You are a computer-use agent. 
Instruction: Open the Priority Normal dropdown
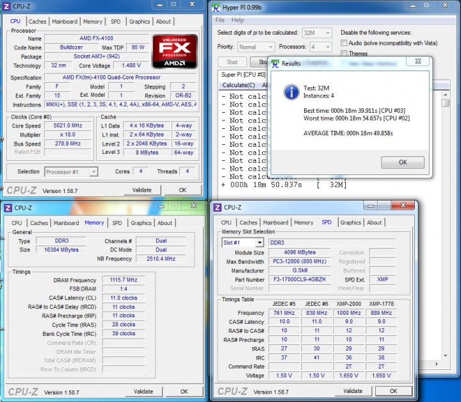click(255, 47)
